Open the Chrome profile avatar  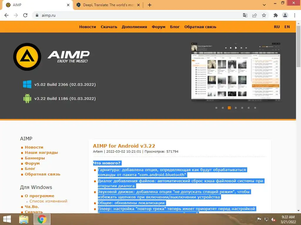pos(285,15)
